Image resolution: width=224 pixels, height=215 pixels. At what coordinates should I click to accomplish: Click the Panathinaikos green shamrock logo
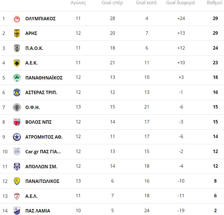point(17,78)
